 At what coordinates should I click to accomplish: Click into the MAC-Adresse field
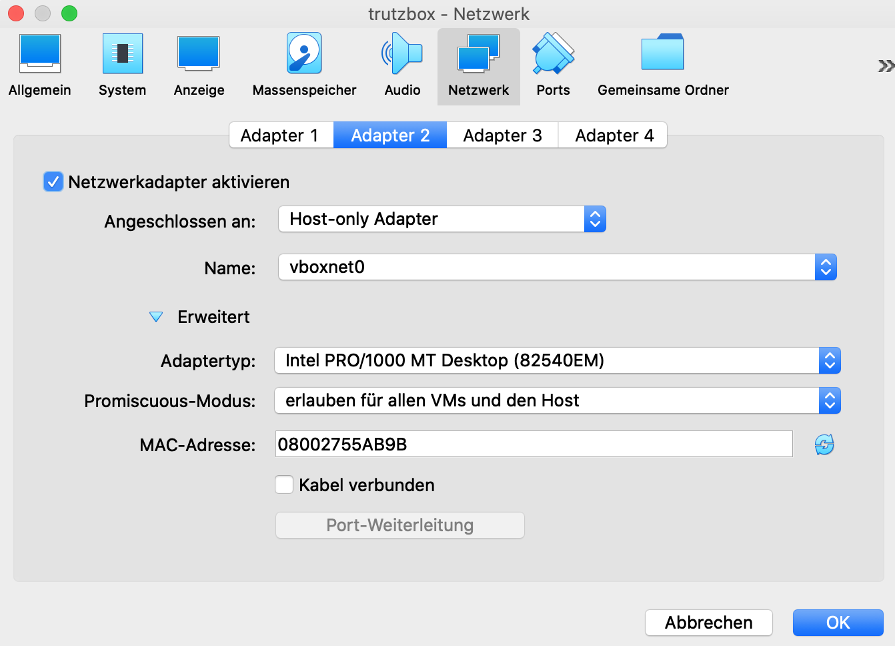[534, 444]
